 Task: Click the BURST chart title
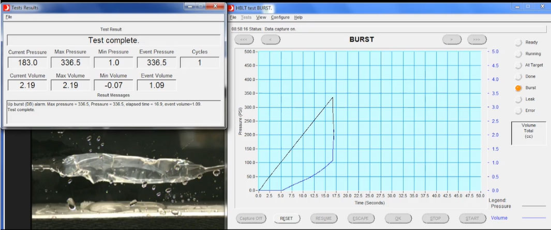pyautogui.click(x=362, y=40)
